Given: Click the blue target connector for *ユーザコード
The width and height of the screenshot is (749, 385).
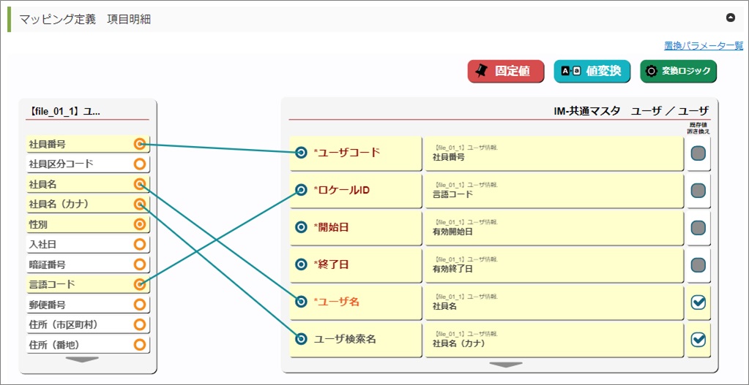Looking at the screenshot, I should 300,153.
